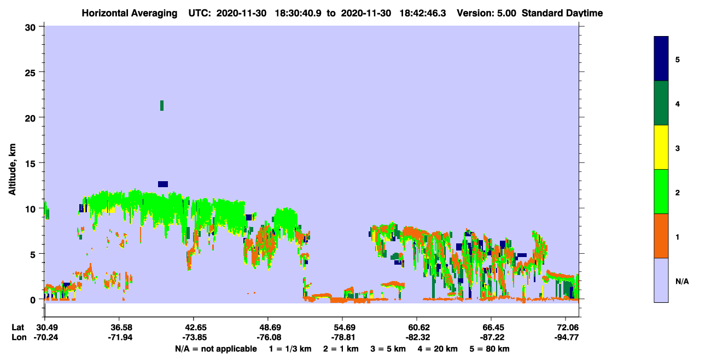This screenshot has height=364, width=711.
Task: Click the lavender N/A colorbar segment
Action: click(x=661, y=280)
